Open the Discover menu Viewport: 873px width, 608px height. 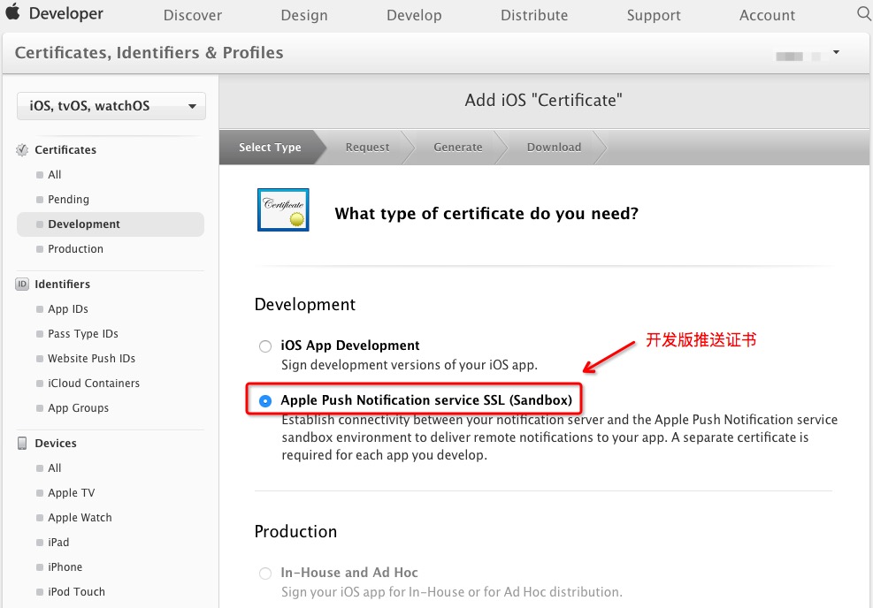click(x=193, y=15)
